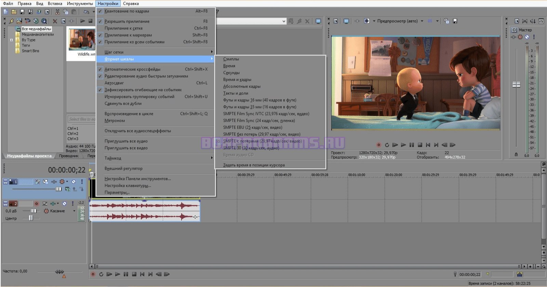This screenshot has width=547, height=287.
Task: Click the Capture Video camera icon
Action: 27,21
